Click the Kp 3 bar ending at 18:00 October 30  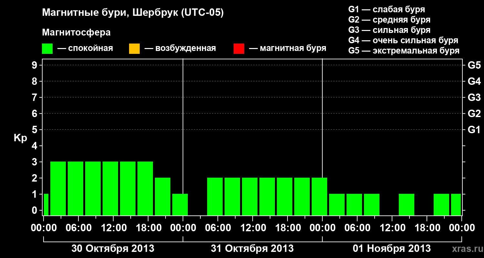click(x=145, y=188)
